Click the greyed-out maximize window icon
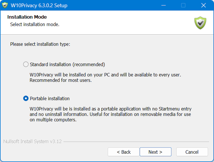Viewport: 214px width, 162px height. [x=183, y=5]
